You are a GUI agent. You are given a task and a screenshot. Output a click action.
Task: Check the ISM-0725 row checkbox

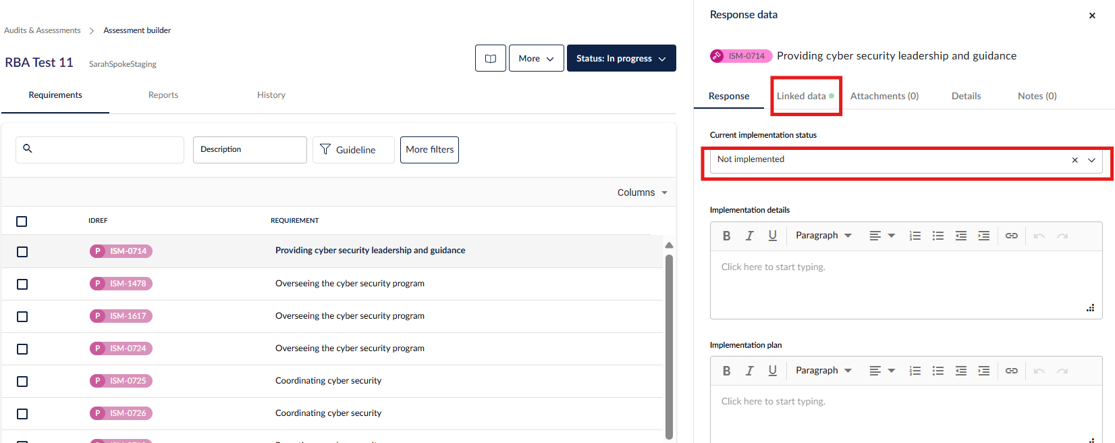click(22, 382)
